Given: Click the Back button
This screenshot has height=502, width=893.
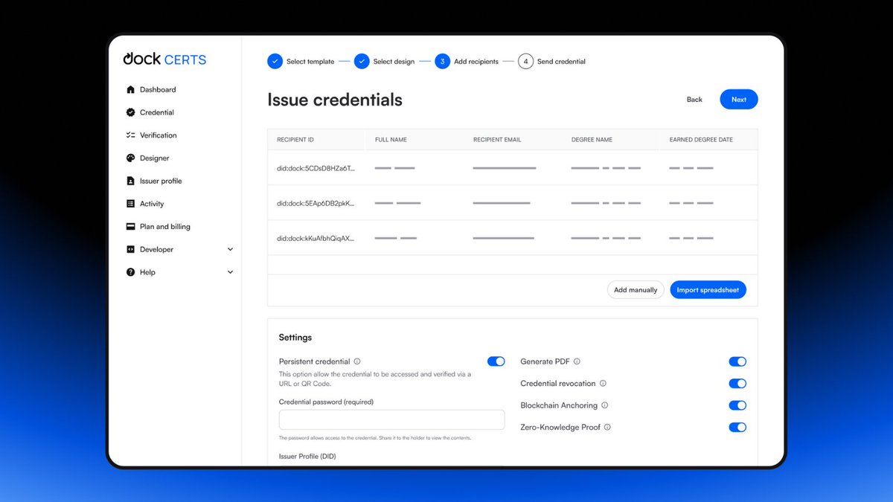Looking at the screenshot, I should click(x=694, y=100).
